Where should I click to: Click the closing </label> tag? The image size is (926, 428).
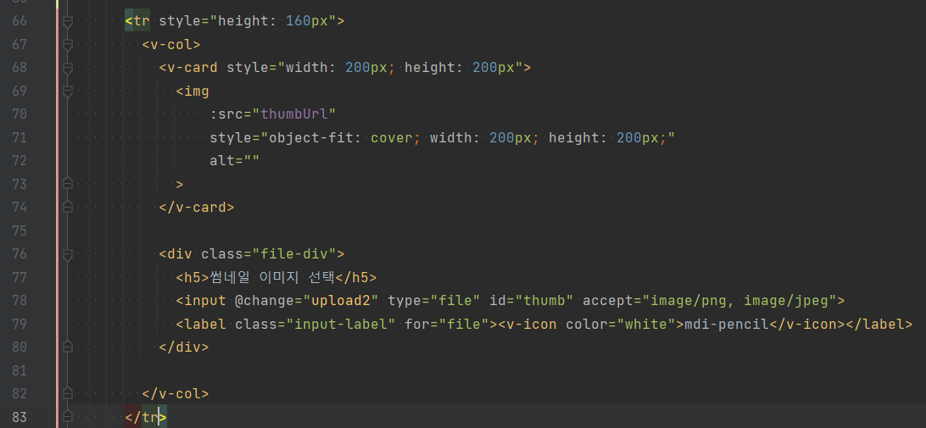pos(879,324)
